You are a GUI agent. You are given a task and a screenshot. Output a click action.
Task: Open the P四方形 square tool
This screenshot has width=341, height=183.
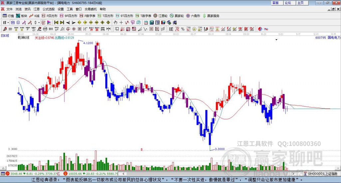[50, 16]
